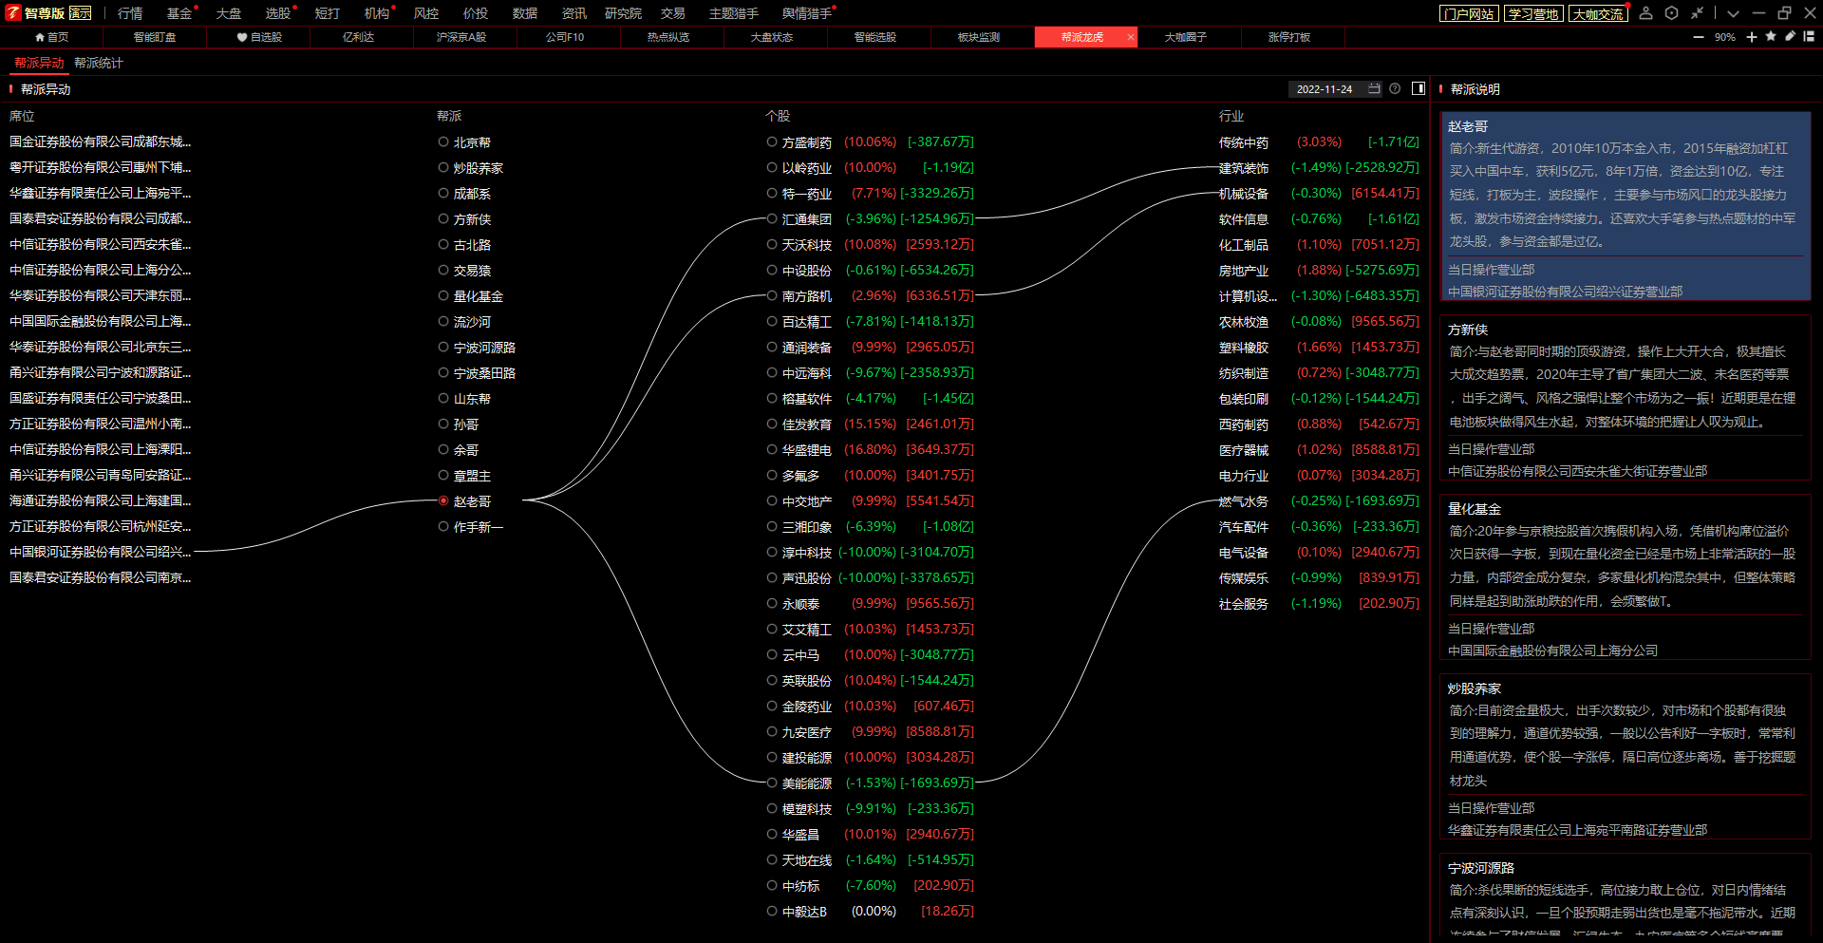The image size is (1823, 943).
Task: Open the 方新侠 description card
Action: pos(1626,398)
